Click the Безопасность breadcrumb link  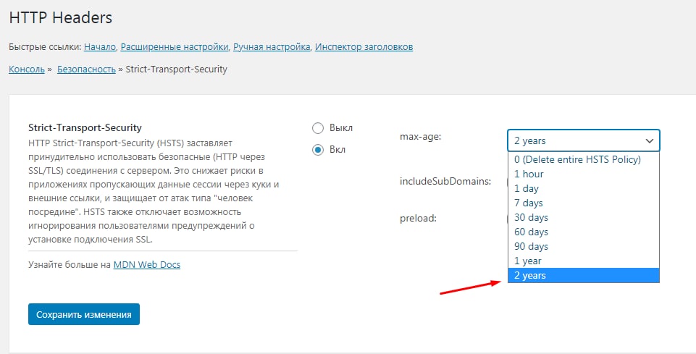pyautogui.click(x=86, y=69)
